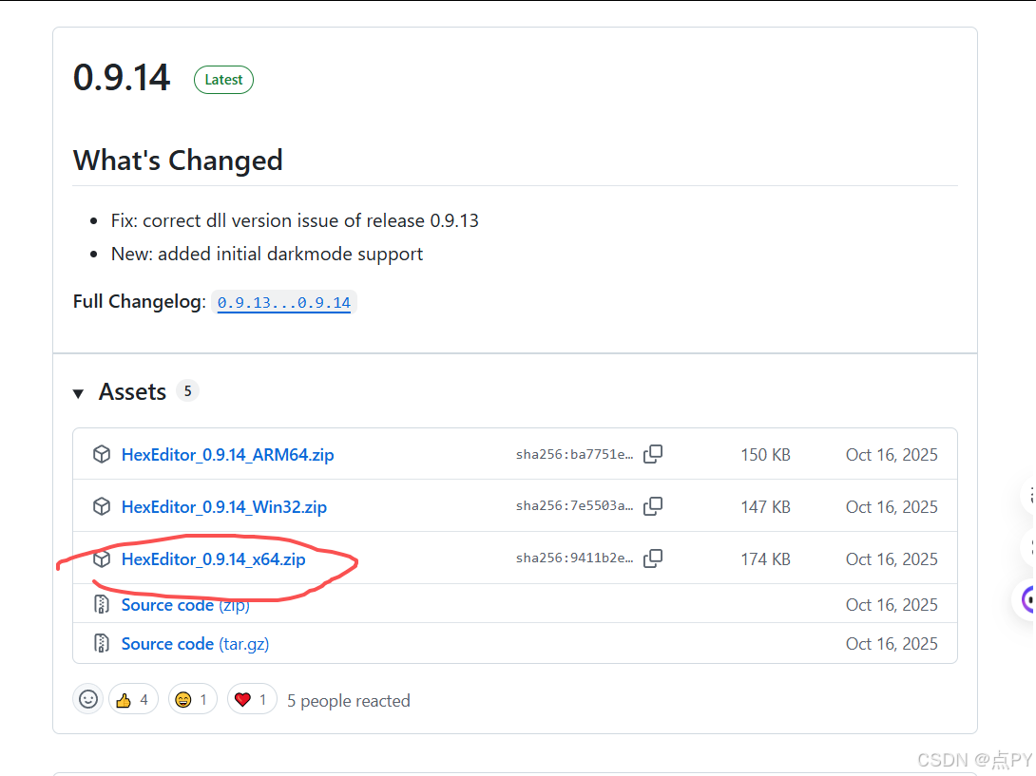Download HexEditor_0.9.14_Win32.zip

(224, 506)
